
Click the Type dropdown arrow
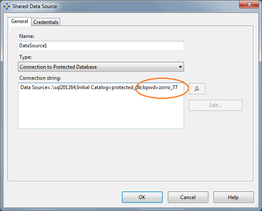(180, 67)
